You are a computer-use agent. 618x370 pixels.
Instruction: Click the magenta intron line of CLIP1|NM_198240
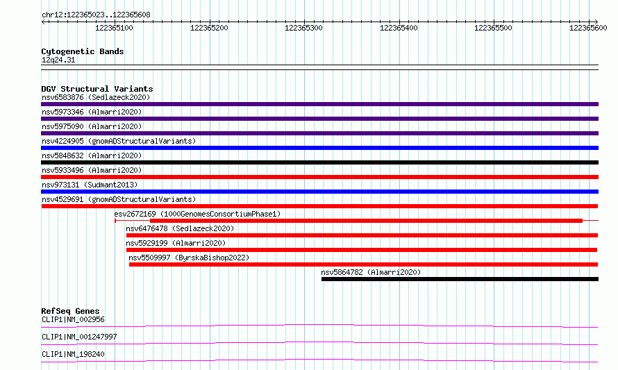[319, 360]
